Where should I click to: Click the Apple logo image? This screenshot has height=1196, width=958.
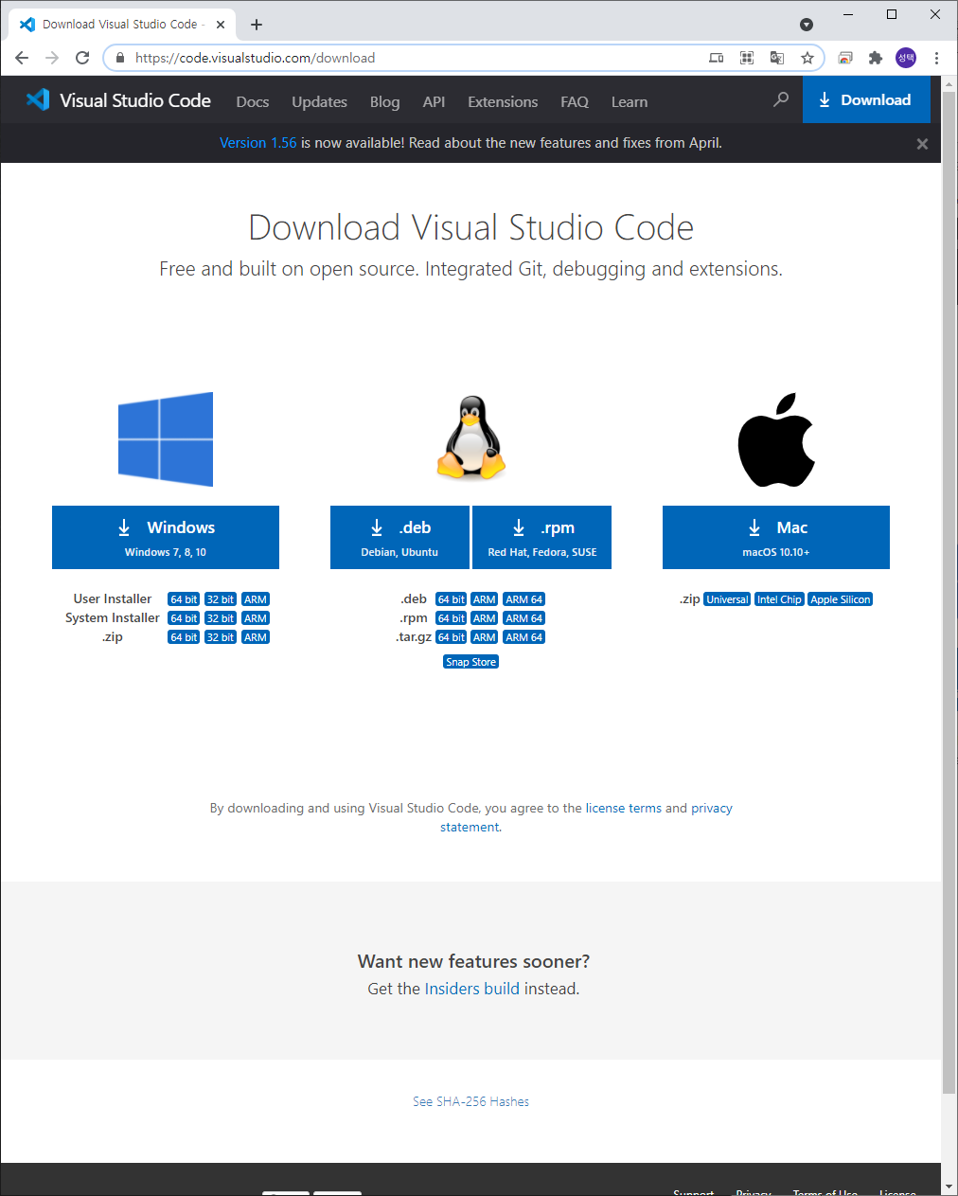776,439
